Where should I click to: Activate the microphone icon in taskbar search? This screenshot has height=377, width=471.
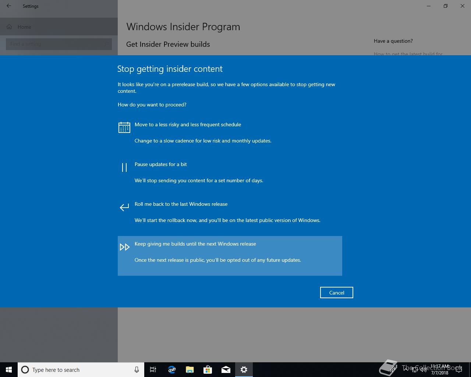137,370
